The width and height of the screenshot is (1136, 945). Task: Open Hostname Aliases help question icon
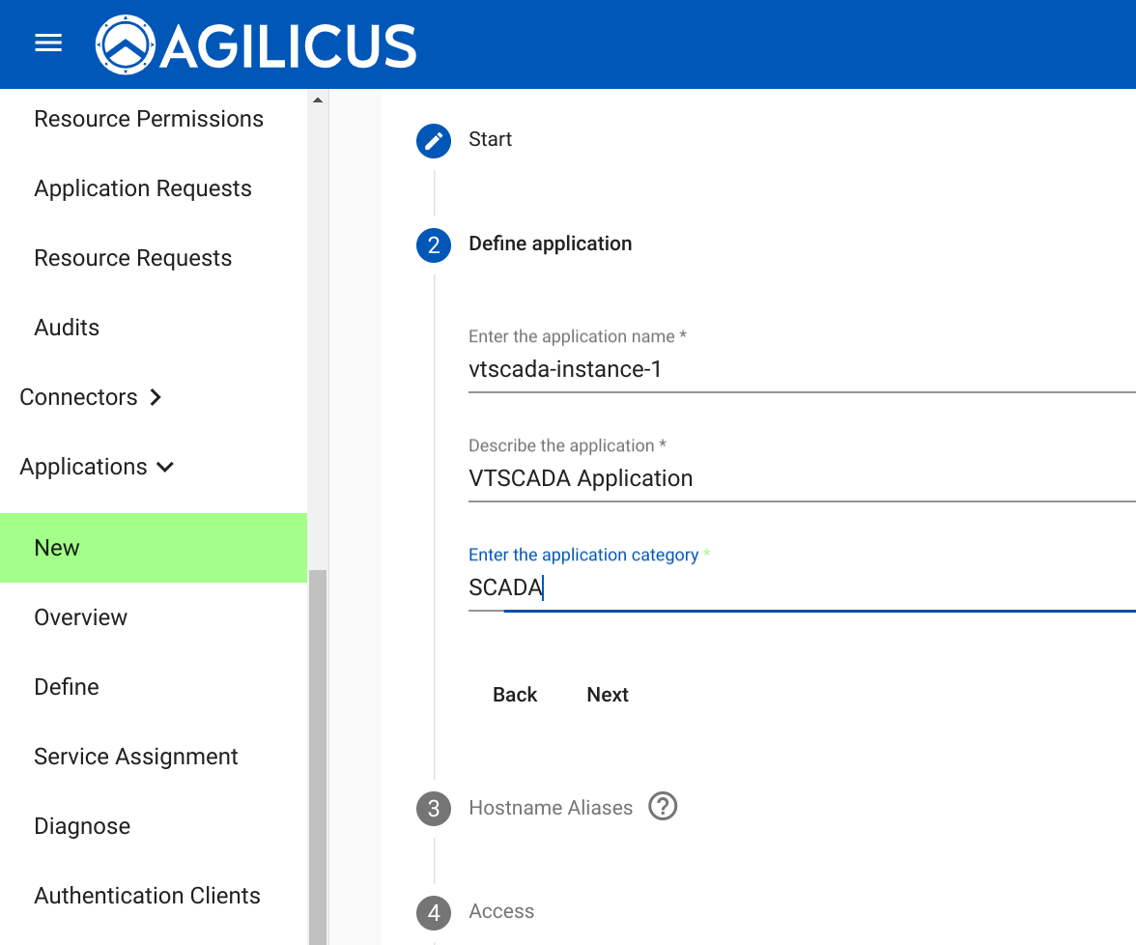click(x=663, y=806)
